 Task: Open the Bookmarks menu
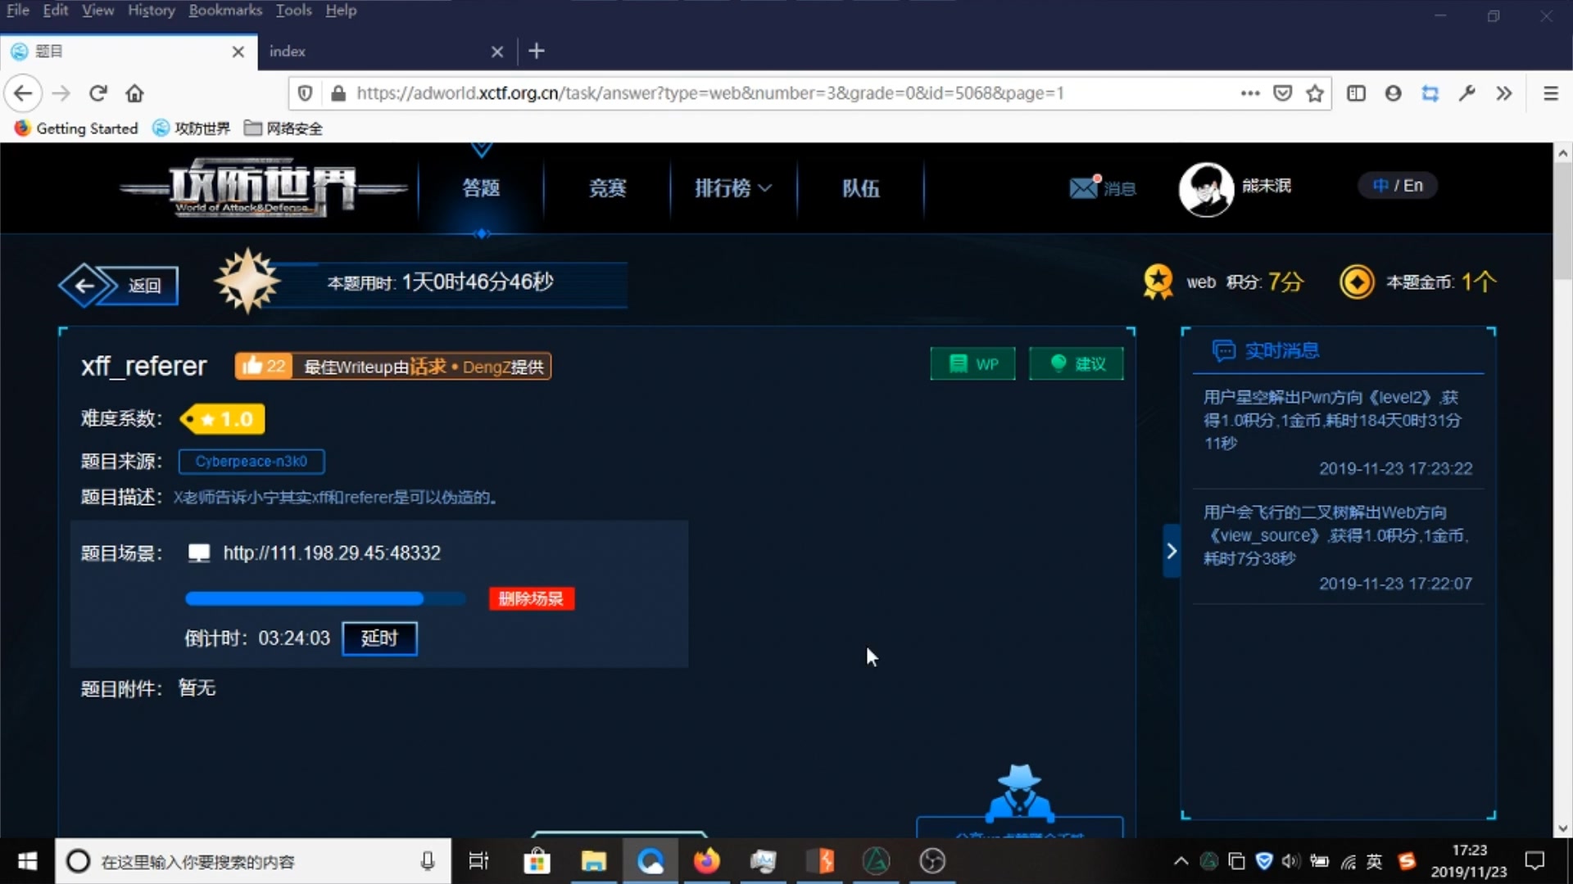(x=225, y=10)
